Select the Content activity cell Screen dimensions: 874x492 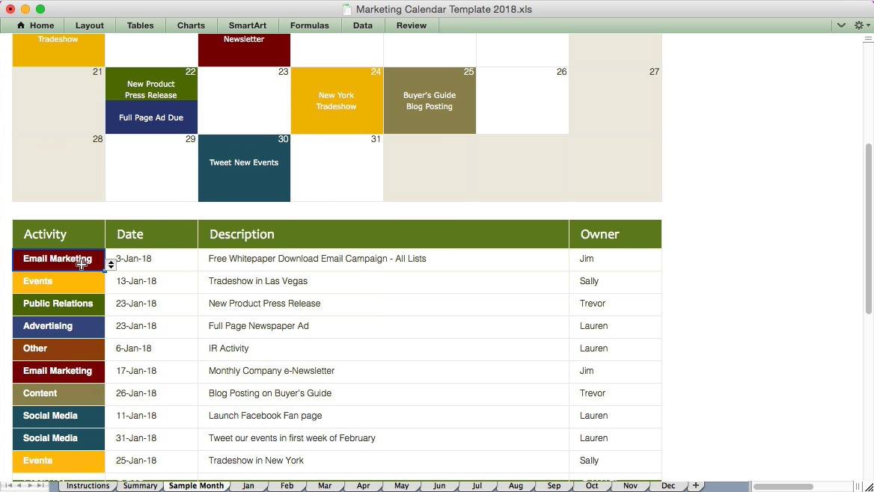(58, 394)
